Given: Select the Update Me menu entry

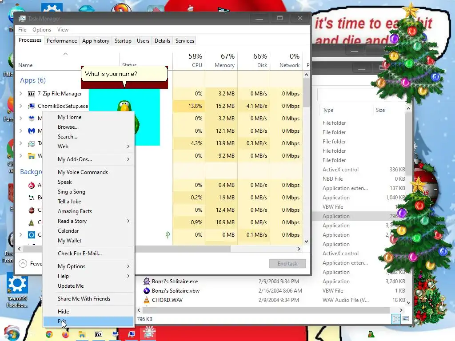Looking at the screenshot, I should (88, 286).
